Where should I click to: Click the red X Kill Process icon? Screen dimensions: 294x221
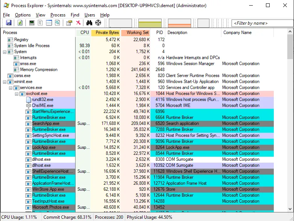tap(79, 23)
